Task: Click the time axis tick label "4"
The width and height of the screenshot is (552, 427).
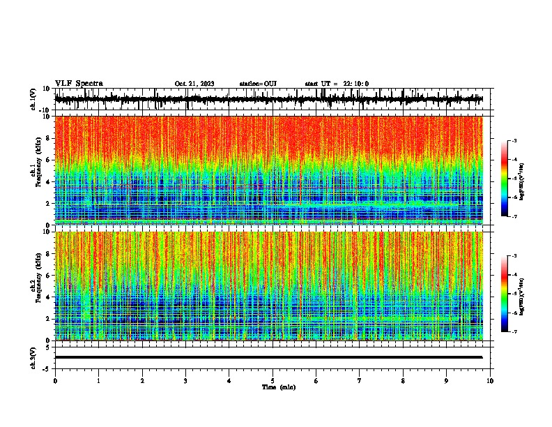Action: tap(229, 381)
